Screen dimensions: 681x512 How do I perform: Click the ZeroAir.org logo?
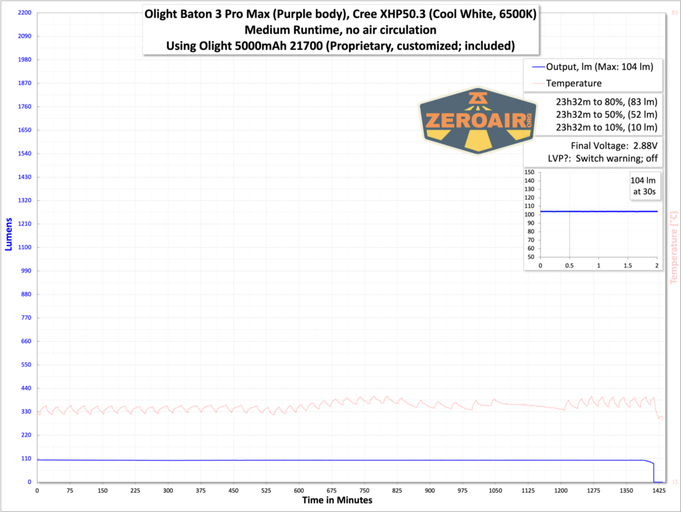click(477, 121)
